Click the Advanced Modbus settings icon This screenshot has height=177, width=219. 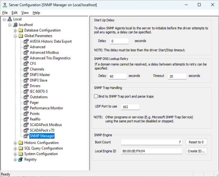(26, 53)
